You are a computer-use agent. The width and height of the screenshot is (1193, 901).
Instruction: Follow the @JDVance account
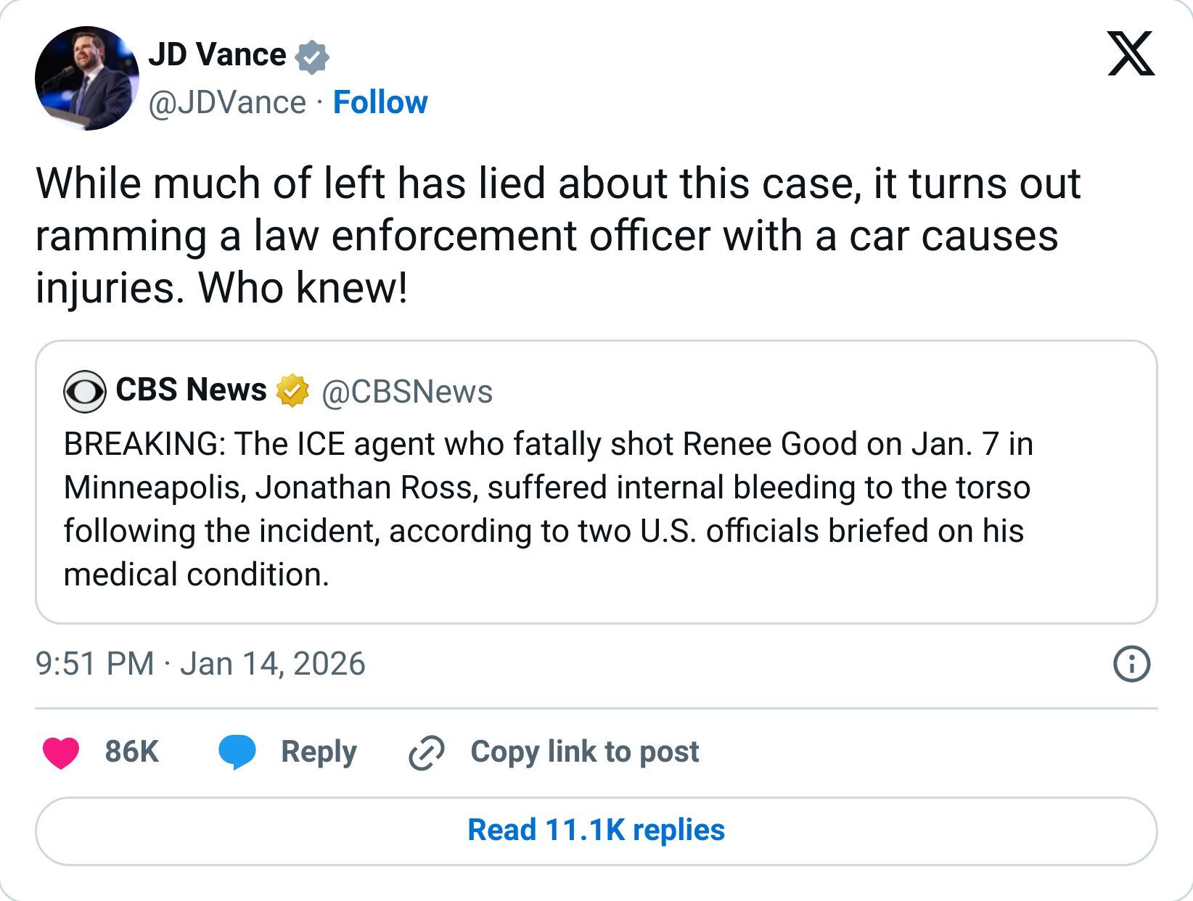click(x=380, y=102)
